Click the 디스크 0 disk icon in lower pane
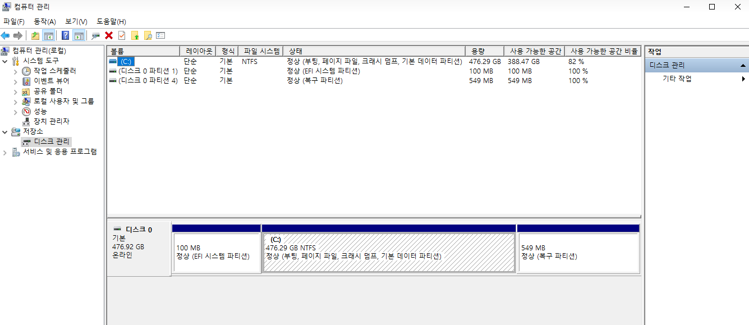 [x=117, y=229]
